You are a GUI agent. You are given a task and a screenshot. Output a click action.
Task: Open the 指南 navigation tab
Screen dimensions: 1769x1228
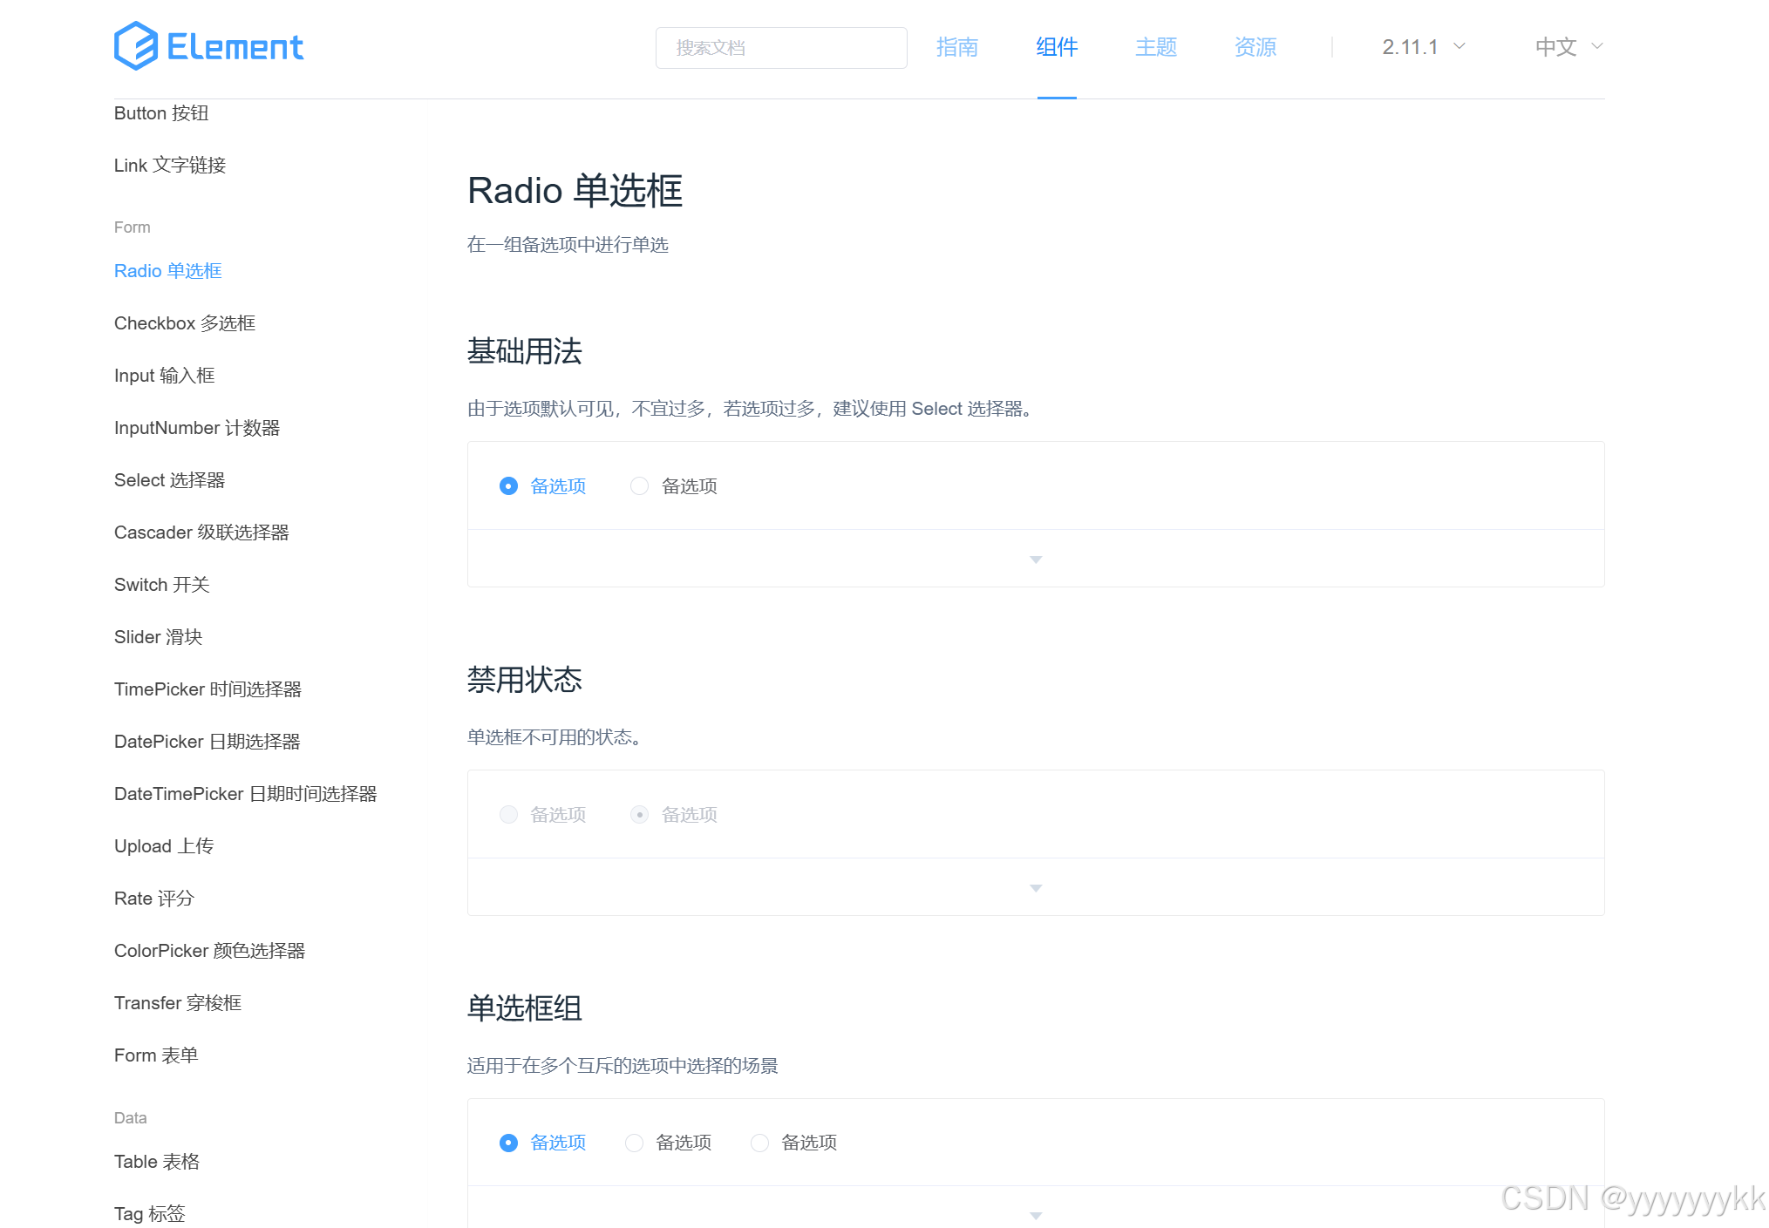(x=956, y=47)
